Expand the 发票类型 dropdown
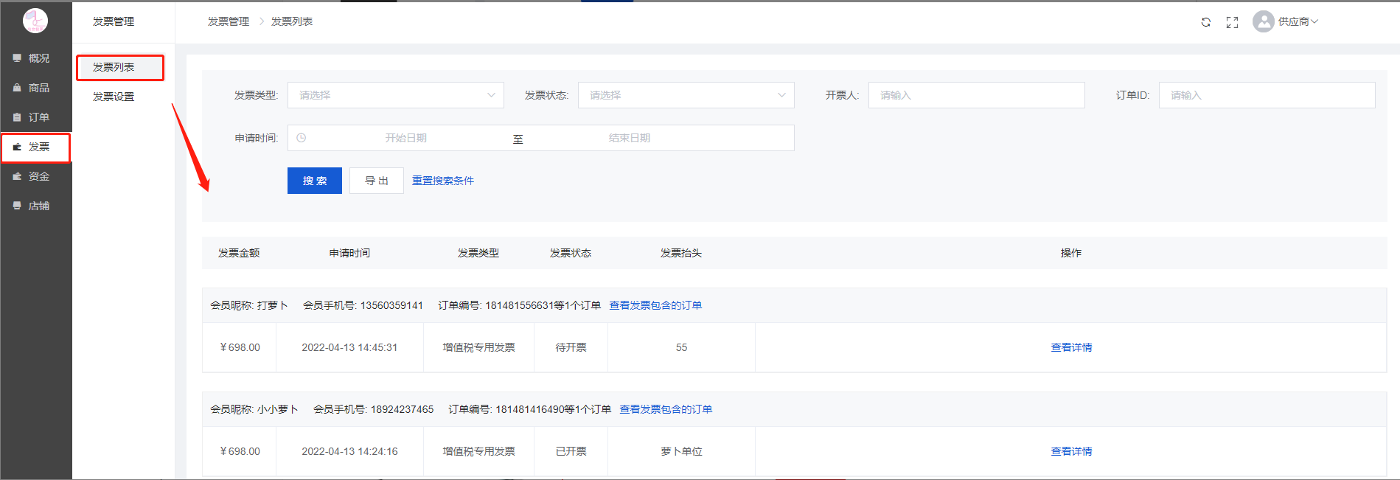The height and width of the screenshot is (480, 1400). pyautogui.click(x=395, y=95)
